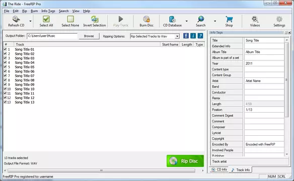Click the Position value 1/13
The image size is (294, 181).
(264, 110)
